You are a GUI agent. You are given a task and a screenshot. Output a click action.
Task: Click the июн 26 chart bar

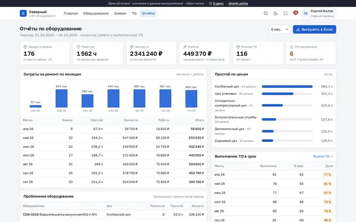pos(88,101)
